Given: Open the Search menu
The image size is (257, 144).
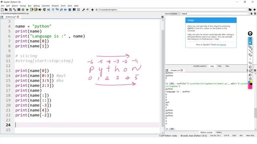Looking at the screenshot, I should [15, 6].
